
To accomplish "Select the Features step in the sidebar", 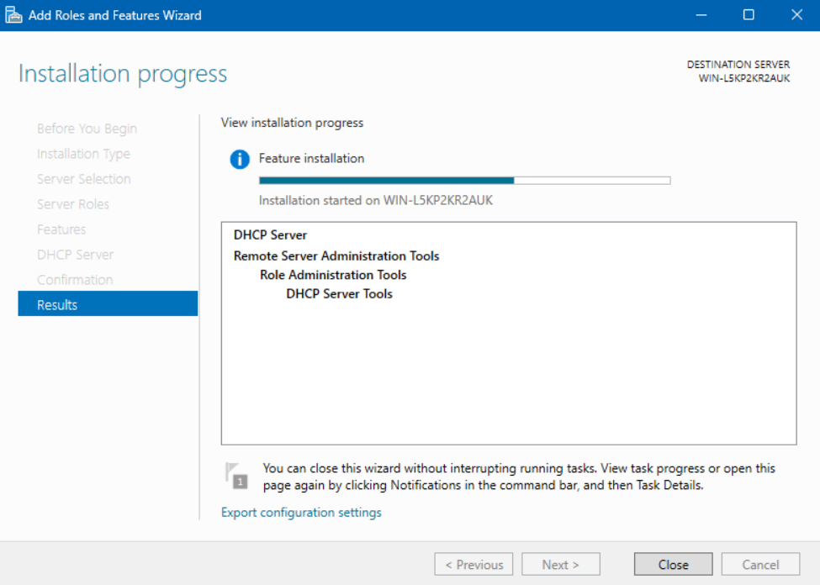I will click(61, 229).
